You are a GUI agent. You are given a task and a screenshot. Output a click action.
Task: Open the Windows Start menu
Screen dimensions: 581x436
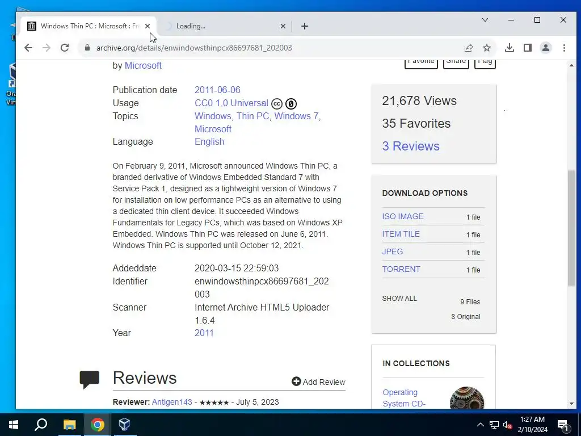point(14,425)
